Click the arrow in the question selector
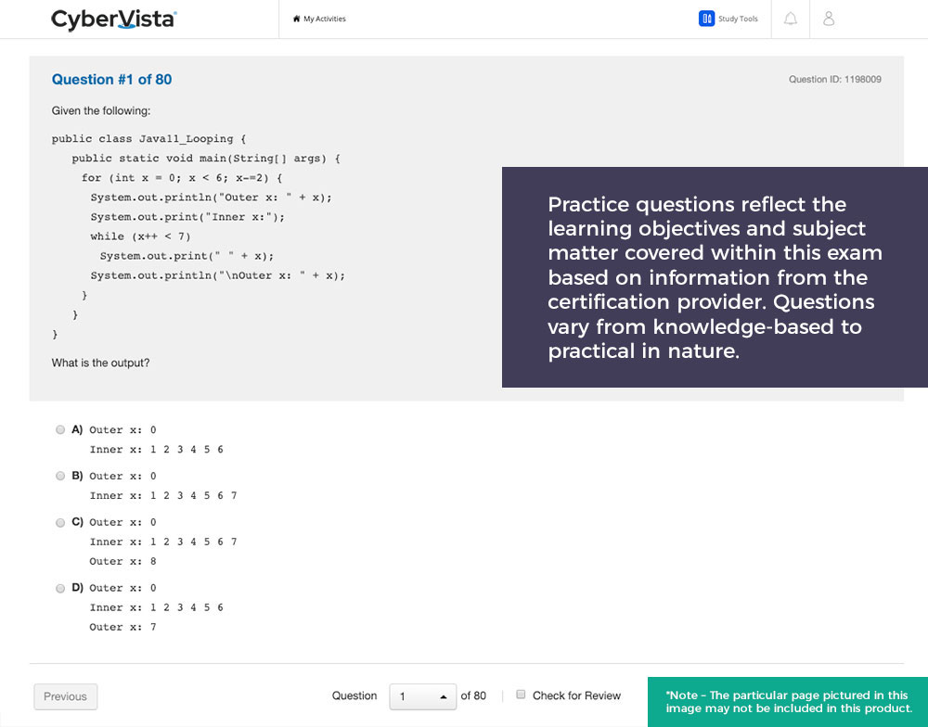The width and height of the screenshot is (928, 727). pos(443,696)
